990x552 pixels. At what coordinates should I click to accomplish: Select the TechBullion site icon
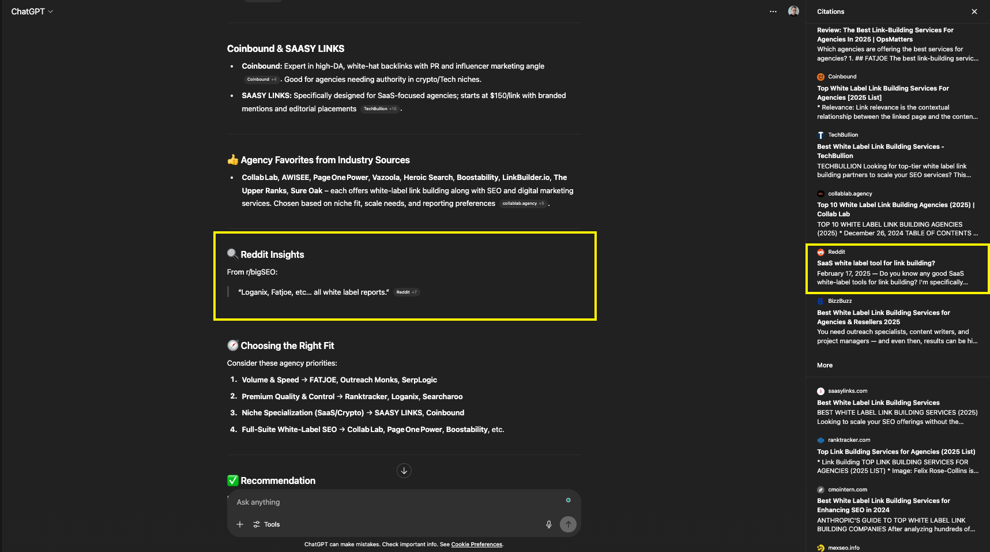click(820, 134)
